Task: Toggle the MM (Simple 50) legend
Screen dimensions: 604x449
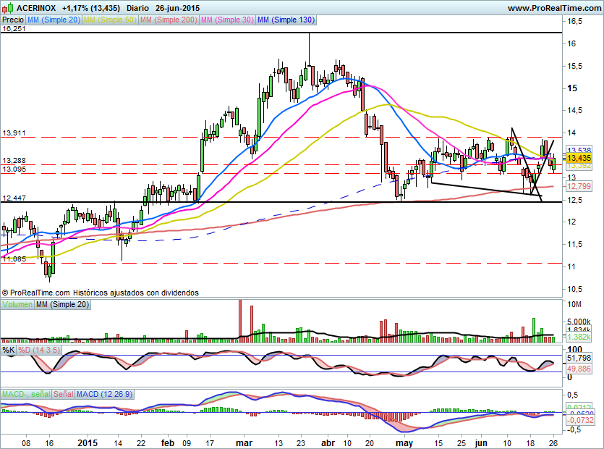Action: point(110,20)
